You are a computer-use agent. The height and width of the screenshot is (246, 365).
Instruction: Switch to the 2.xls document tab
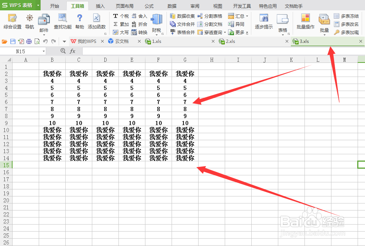pos(254,41)
